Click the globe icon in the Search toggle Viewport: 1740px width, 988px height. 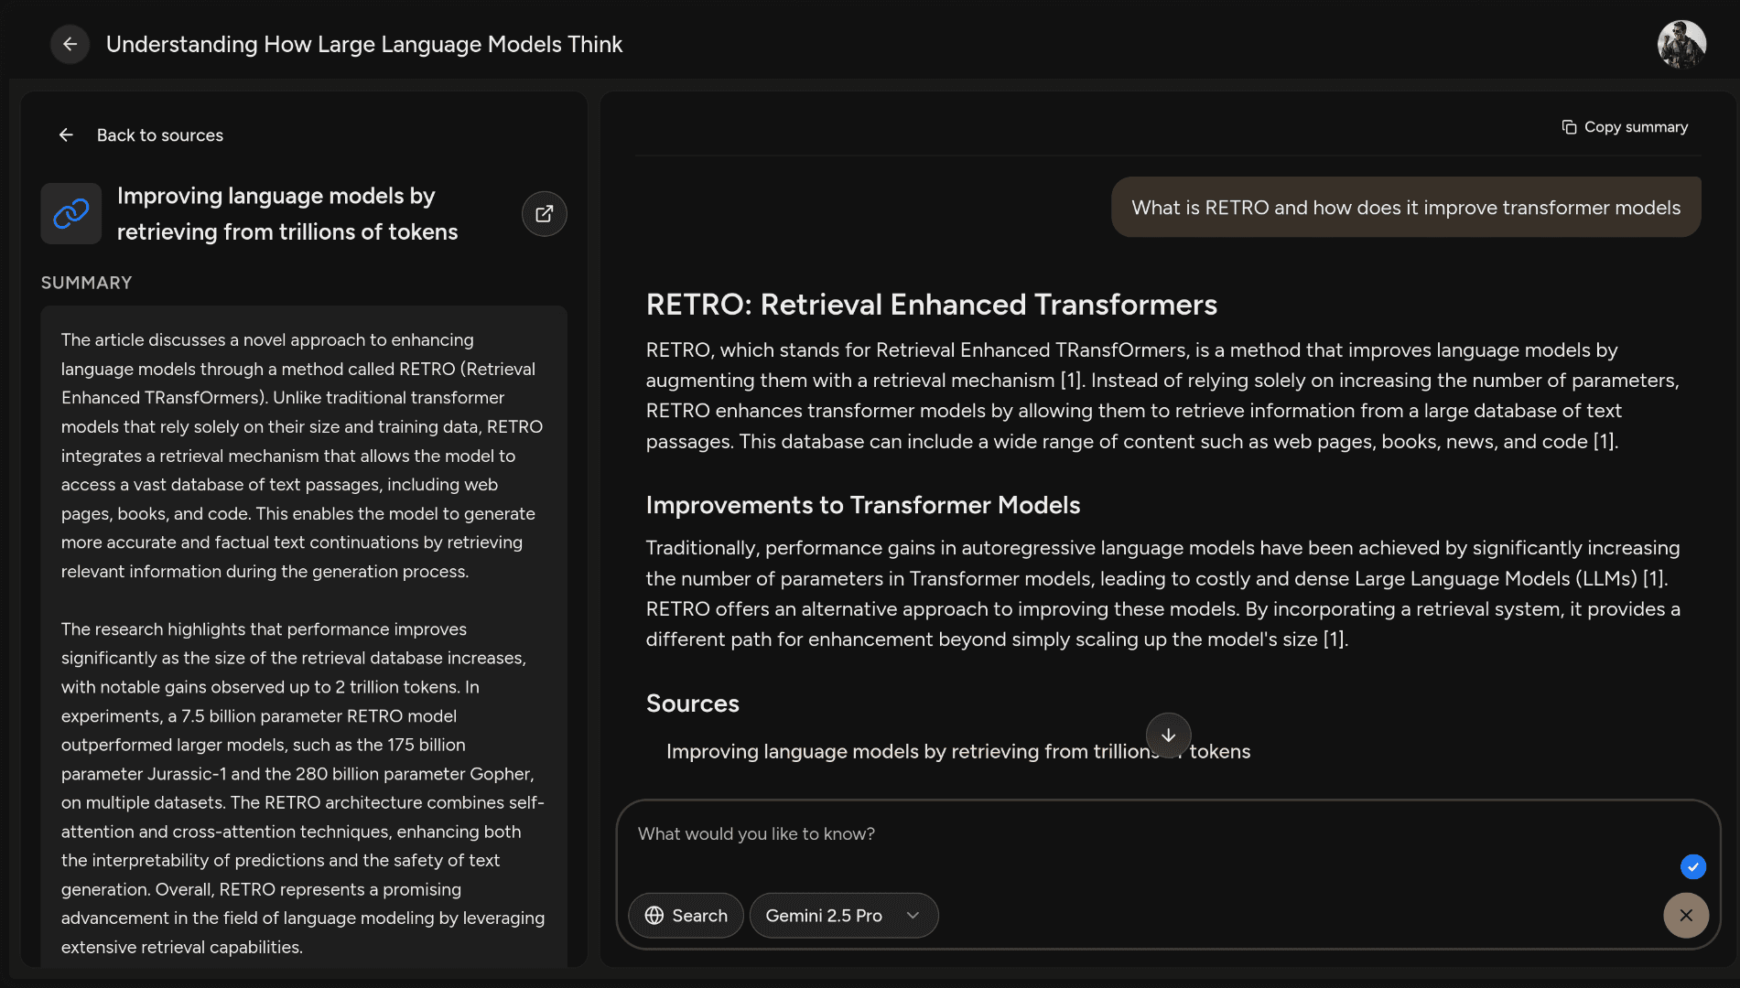pyautogui.click(x=654, y=916)
